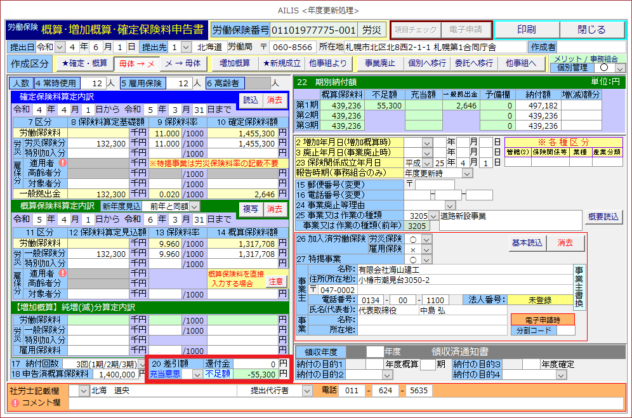Expand the 年度更新時 report timing dropdown

point(449,173)
